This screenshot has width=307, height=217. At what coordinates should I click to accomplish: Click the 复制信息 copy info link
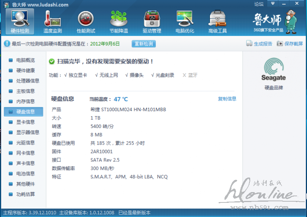pos(227,99)
